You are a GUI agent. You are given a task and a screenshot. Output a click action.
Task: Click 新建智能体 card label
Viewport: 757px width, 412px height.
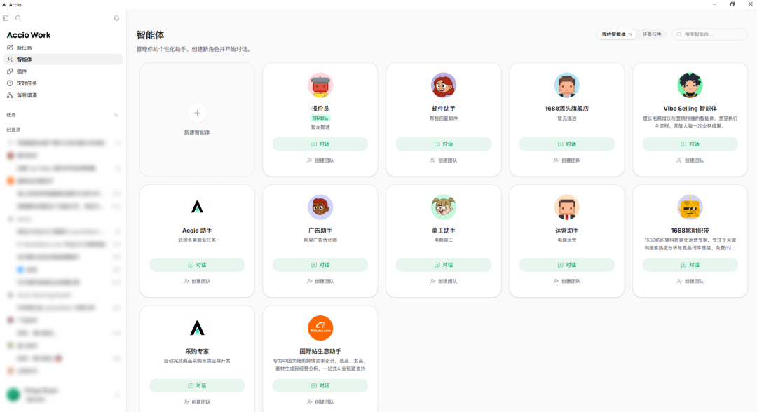coord(197,132)
